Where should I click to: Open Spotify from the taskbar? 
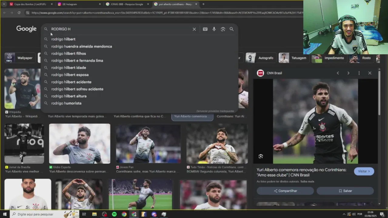(x=114, y=214)
